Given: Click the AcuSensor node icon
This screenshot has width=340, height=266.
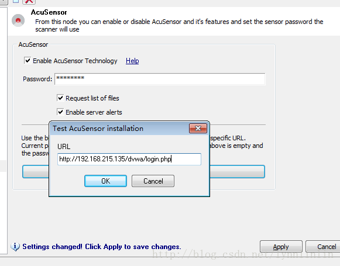Looking at the screenshot, I should (x=18, y=20).
